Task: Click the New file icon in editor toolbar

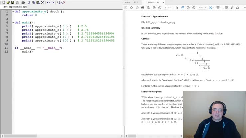Action: pyautogui.click(x=3, y=2)
